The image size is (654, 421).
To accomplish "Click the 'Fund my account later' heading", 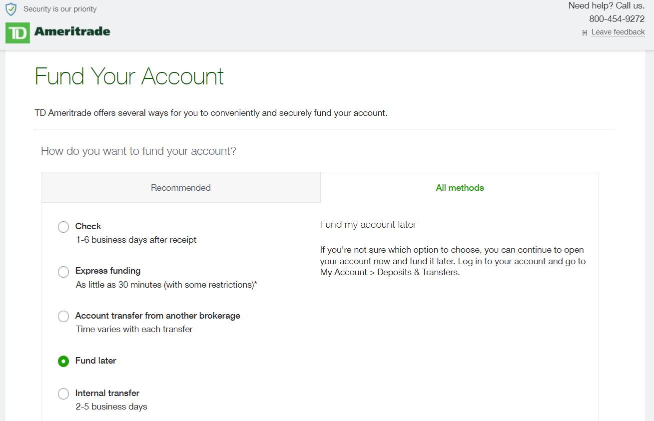I will [368, 225].
